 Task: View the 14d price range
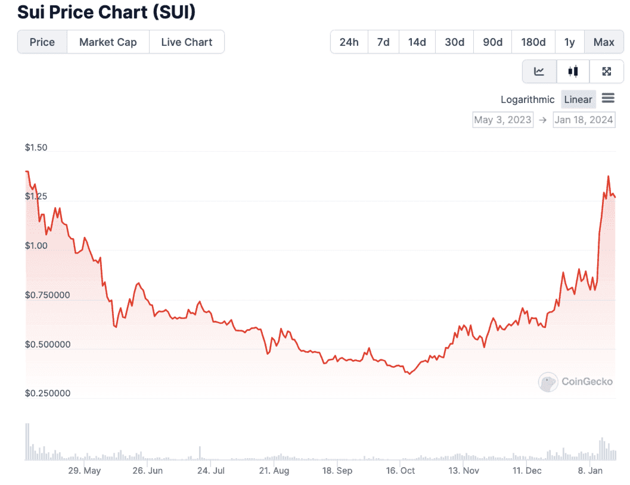point(417,42)
